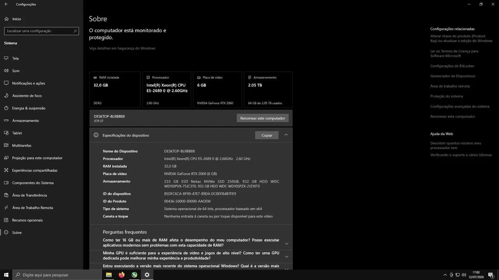This screenshot has height=280, width=499.
Task: Open Alterar chave do produto link
Action: click(x=461, y=38)
